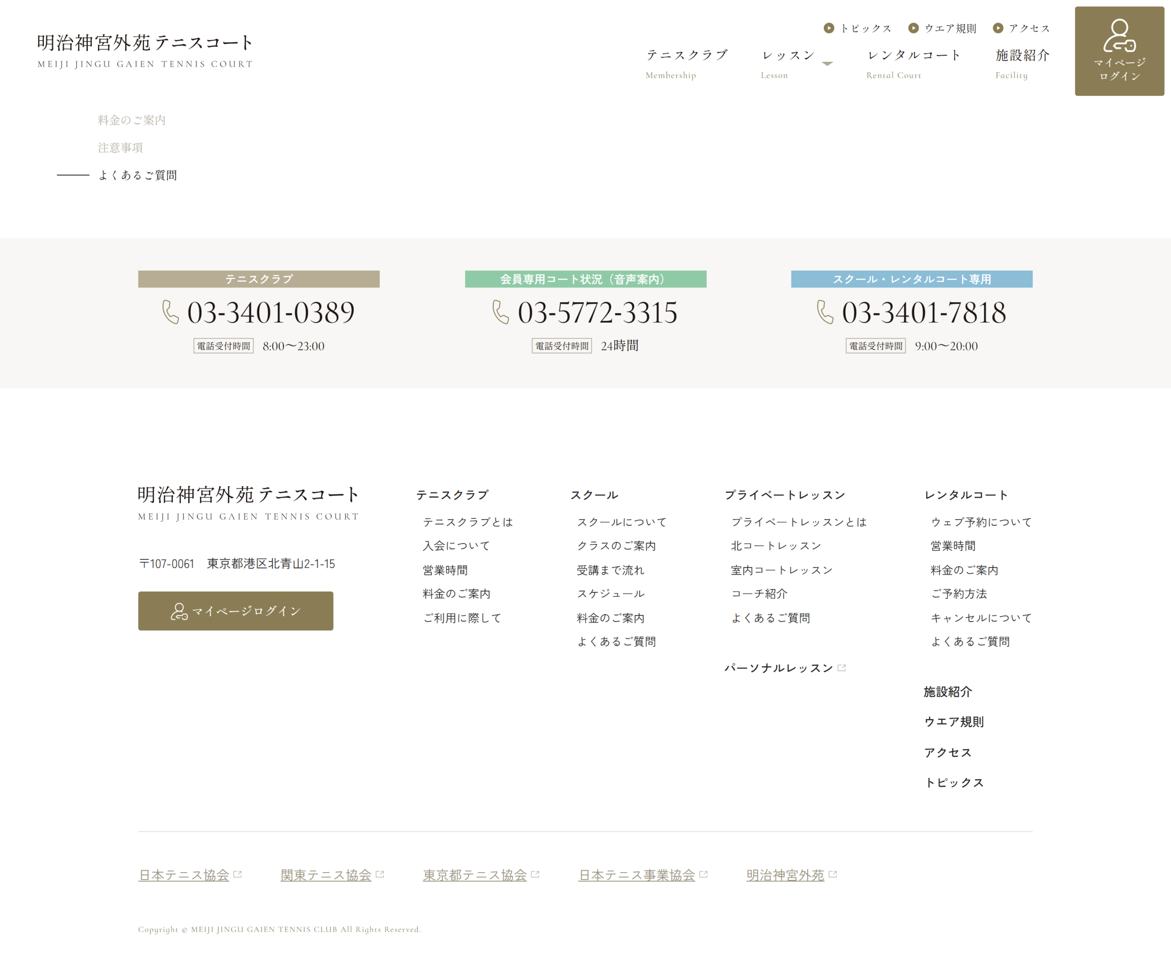
Task: Open トピックス in the top utility nav
Action: coord(865,28)
